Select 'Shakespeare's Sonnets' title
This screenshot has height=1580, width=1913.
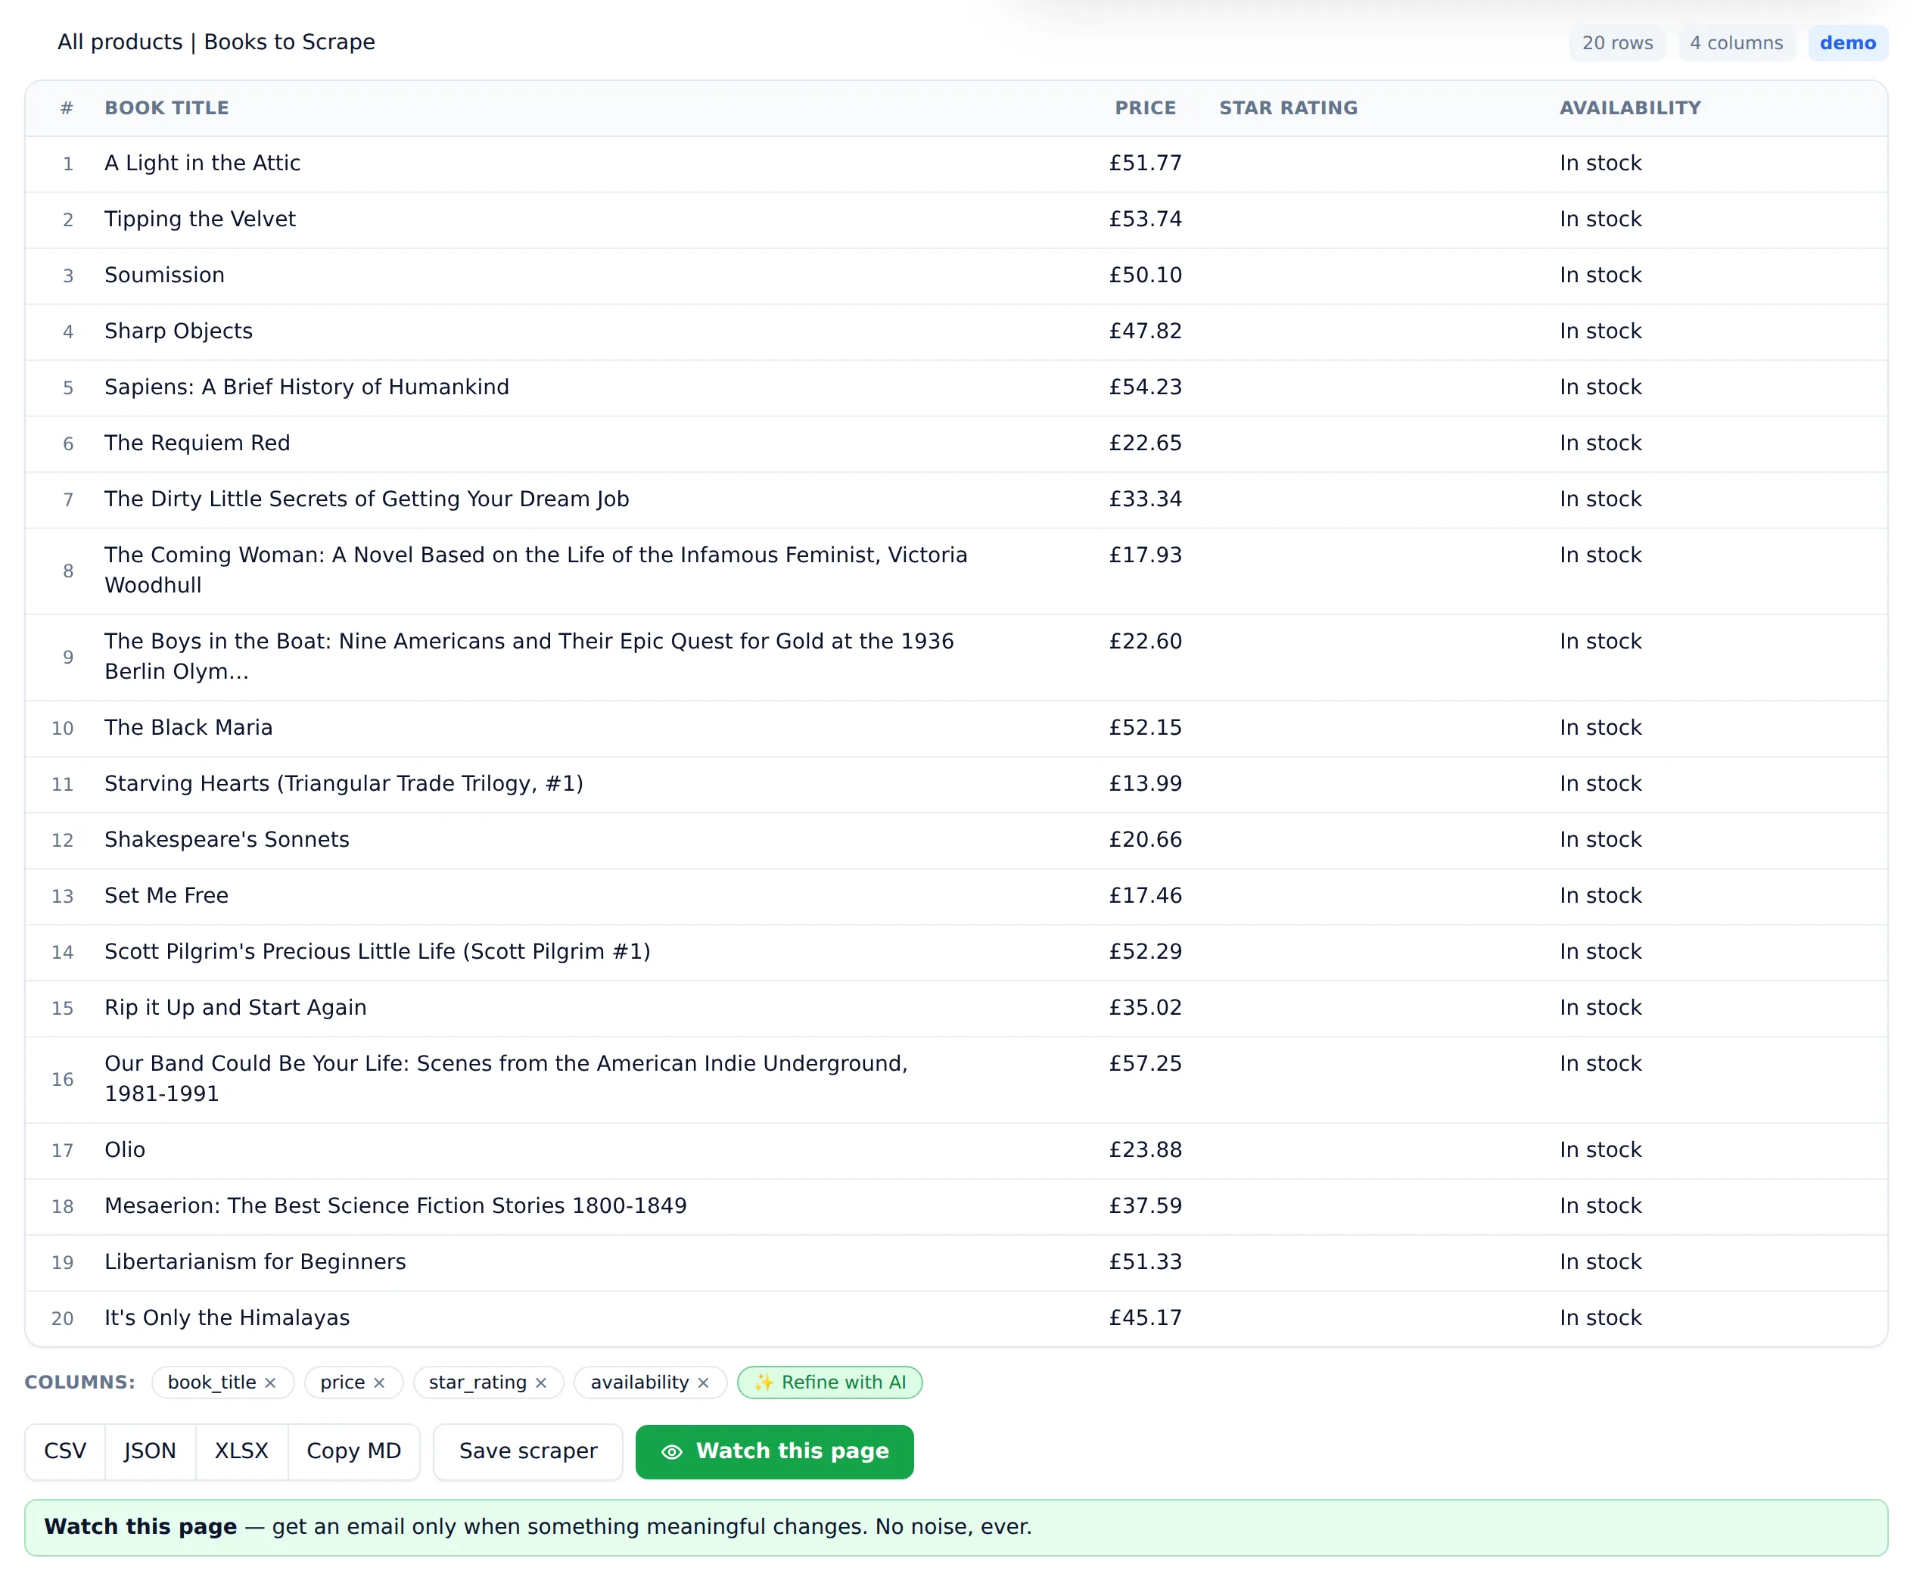pyautogui.click(x=226, y=839)
